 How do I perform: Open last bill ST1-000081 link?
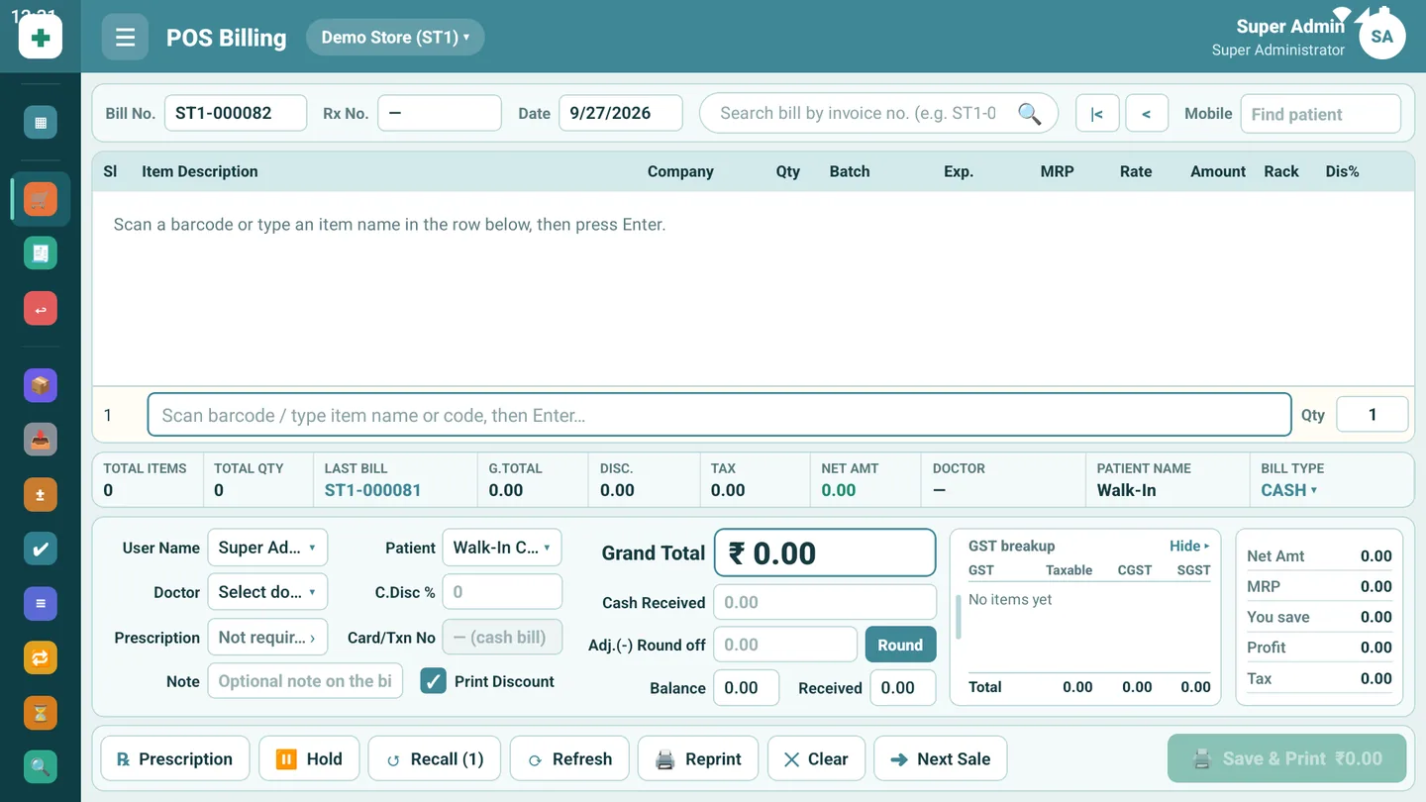pos(373,490)
